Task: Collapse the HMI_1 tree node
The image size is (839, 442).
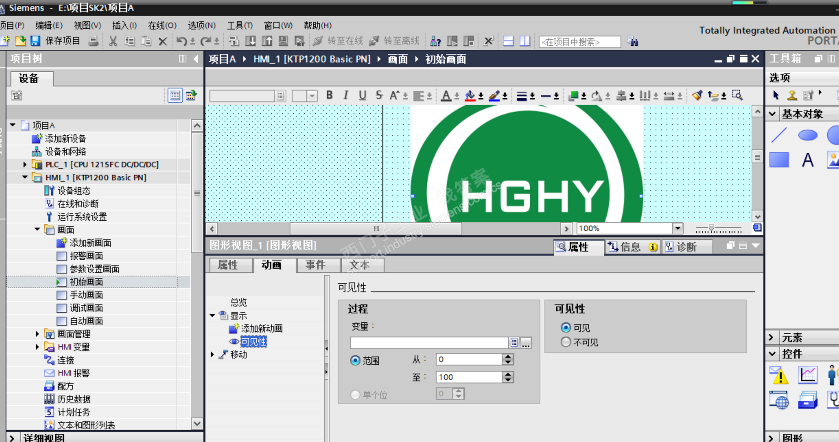Action: tap(25, 177)
